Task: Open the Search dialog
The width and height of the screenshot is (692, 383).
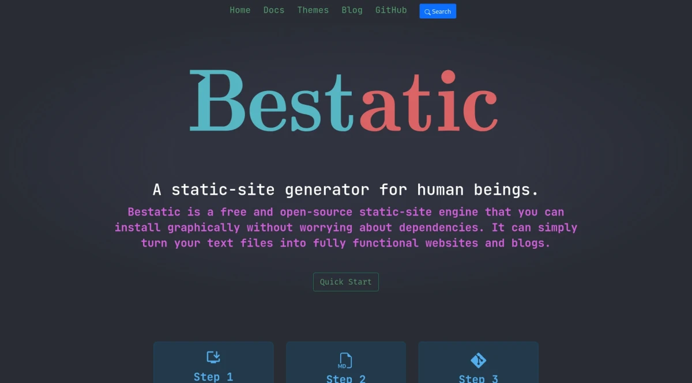Action: coord(438,11)
